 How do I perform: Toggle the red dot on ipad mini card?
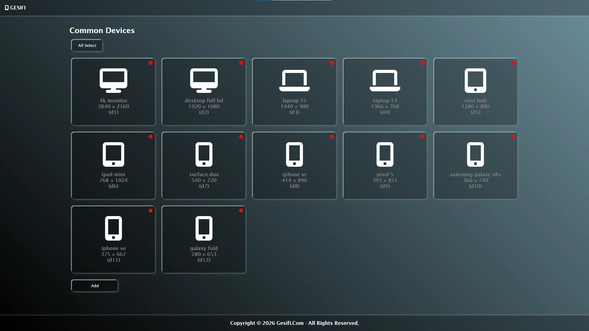pos(151,137)
